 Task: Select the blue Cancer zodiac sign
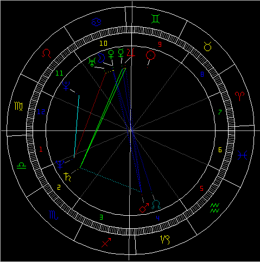[96, 22]
